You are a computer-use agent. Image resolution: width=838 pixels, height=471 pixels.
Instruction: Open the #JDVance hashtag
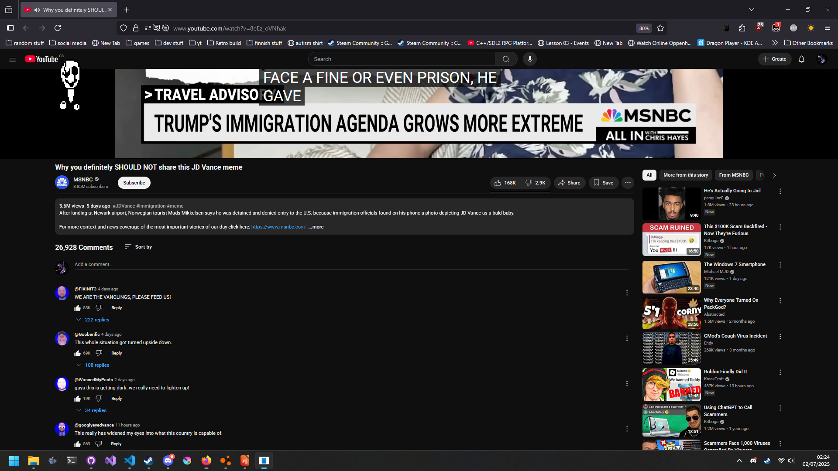(x=124, y=206)
